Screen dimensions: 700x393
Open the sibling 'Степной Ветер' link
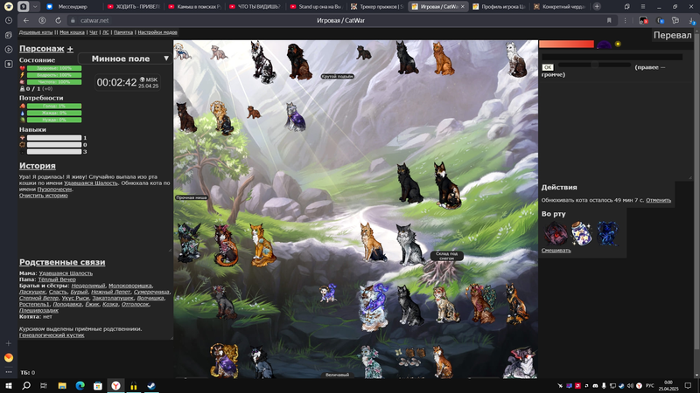(x=38, y=298)
